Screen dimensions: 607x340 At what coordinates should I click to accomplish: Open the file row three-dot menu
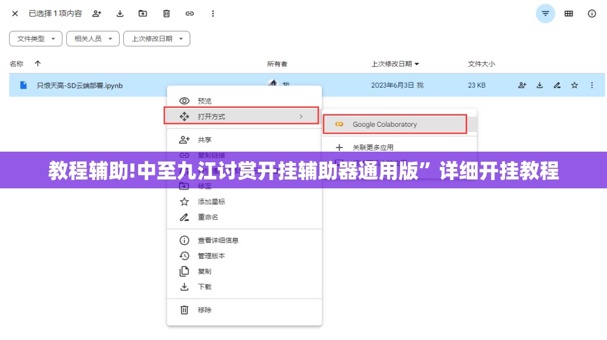(592, 85)
